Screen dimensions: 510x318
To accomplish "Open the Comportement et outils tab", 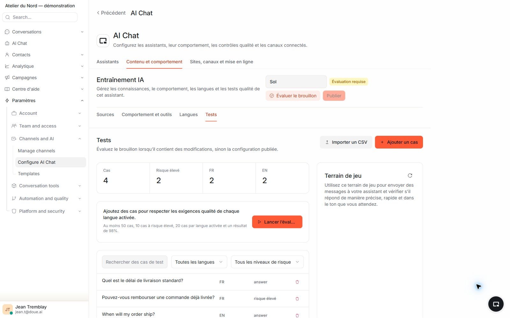I will pyautogui.click(x=147, y=114).
